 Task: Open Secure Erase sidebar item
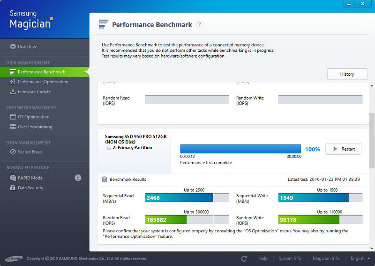coord(30,152)
